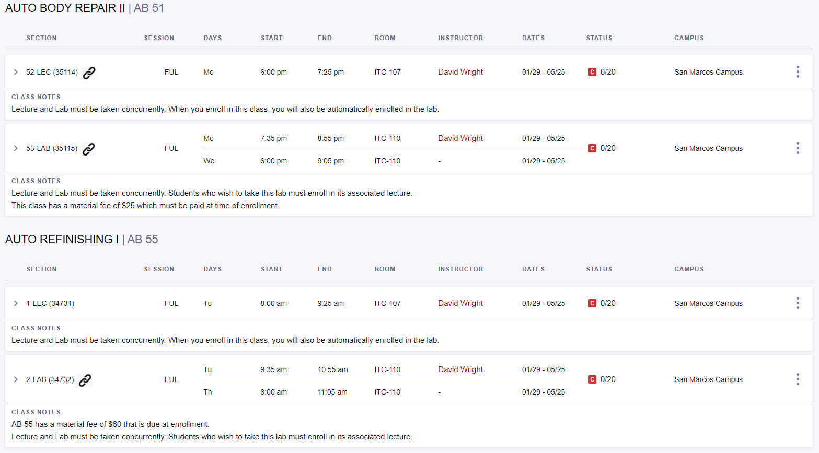
Task: Click David Wright link in 53-LAB row
Action: 460,138
